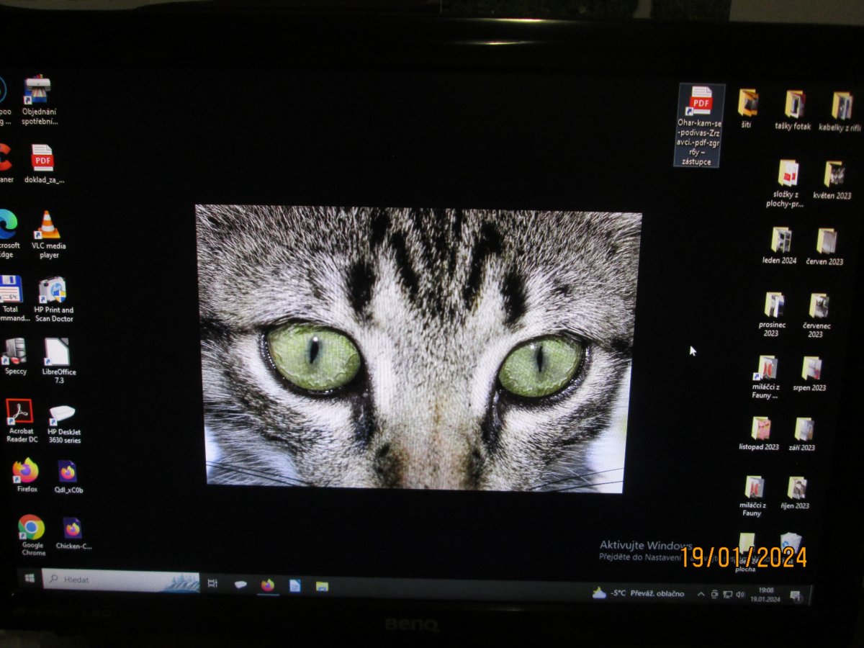The height and width of the screenshot is (648, 864).
Task: Launch the Speccy shortcut
Action: (15, 351)
